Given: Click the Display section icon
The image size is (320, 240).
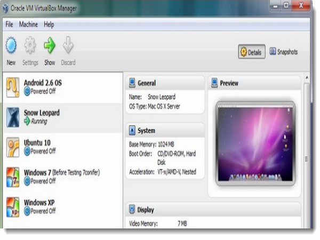Looking at the screenshot, I should point(132,210).
